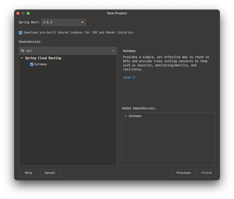
Task: Open the Spring Boot version dropdown
Action: (x=63, y=22)
